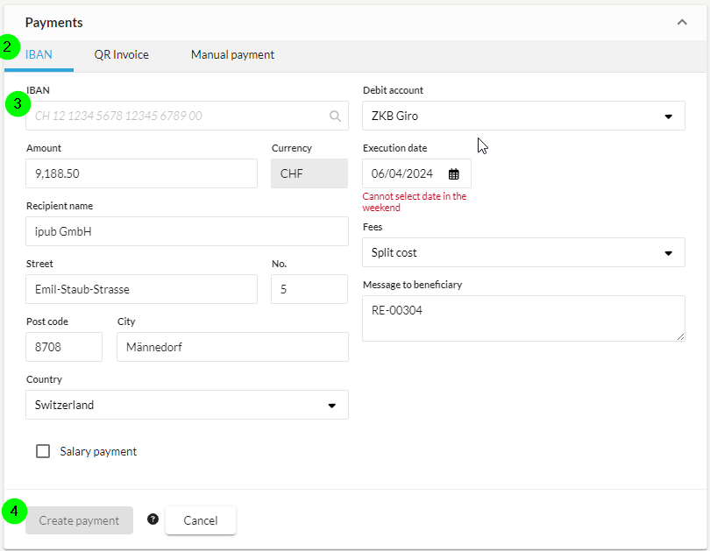Click the Recipient name field
This screenshot has height=551, width=710.
[x=187, y=231]
